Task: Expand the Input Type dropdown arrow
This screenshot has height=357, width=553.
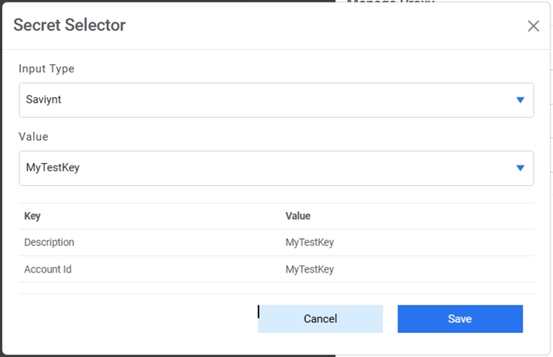Action: point(520,100)
